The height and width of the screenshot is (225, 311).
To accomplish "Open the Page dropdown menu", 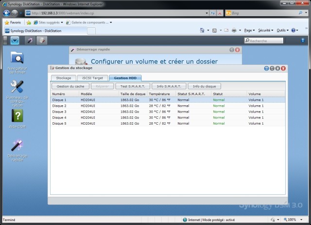I will click(x=249, y=30).
